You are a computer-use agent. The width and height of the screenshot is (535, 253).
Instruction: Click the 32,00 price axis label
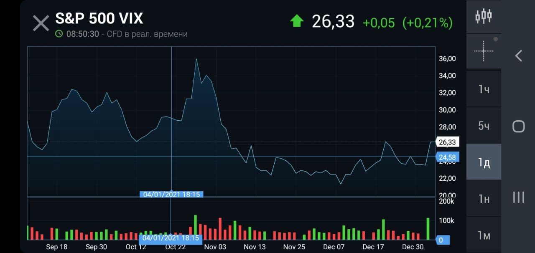click(447, 93)
